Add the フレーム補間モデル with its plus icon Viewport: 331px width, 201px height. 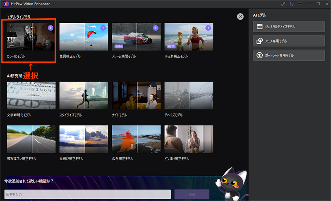pos(156,28)
